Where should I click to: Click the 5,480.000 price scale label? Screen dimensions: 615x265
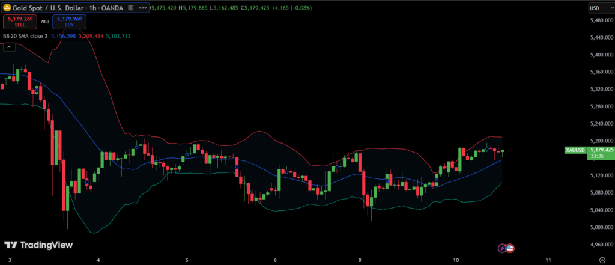(x=602, y=20)
